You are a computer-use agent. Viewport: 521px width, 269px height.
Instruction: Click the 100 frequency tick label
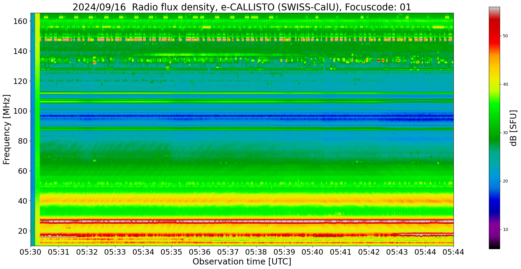20,111
